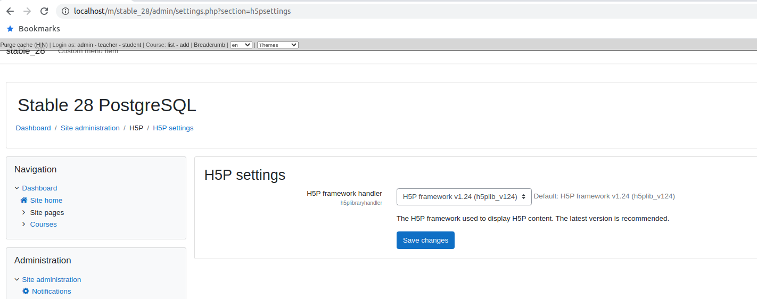Click Course 'add' in debug bar

(184, 45)
